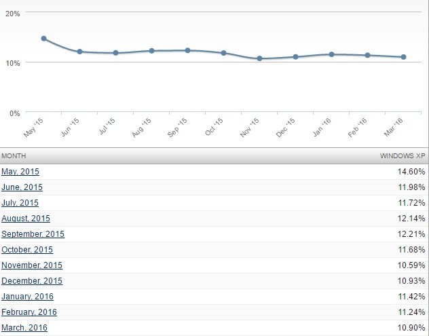Click the May '15 data point on chart
Image resolution: width=429 pixels, height=336 pixels.
pyautogui.click(x=43, y=39)
